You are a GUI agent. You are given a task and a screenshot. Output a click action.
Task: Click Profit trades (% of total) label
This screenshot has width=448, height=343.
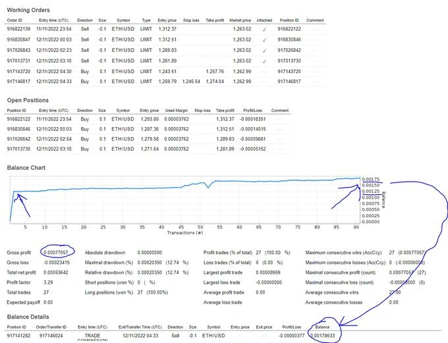coord(228,252)
